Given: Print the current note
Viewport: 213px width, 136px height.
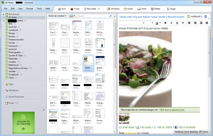Looking at the screenshot, I should pos(142,9).
